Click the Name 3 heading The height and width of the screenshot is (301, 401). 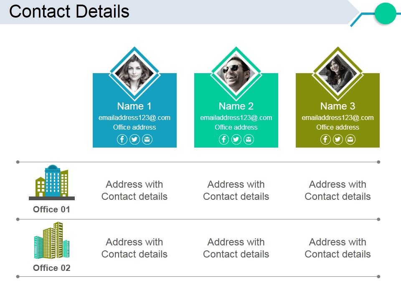click(338, 106)
